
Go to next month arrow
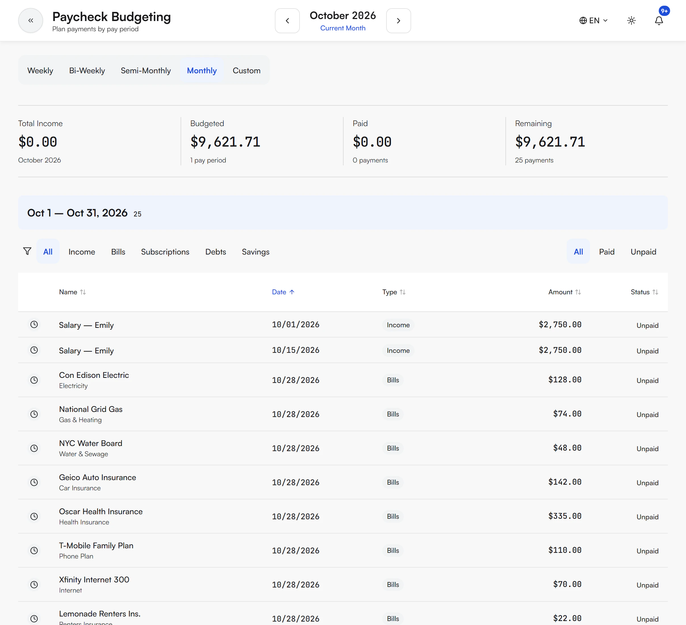point(398,20)
